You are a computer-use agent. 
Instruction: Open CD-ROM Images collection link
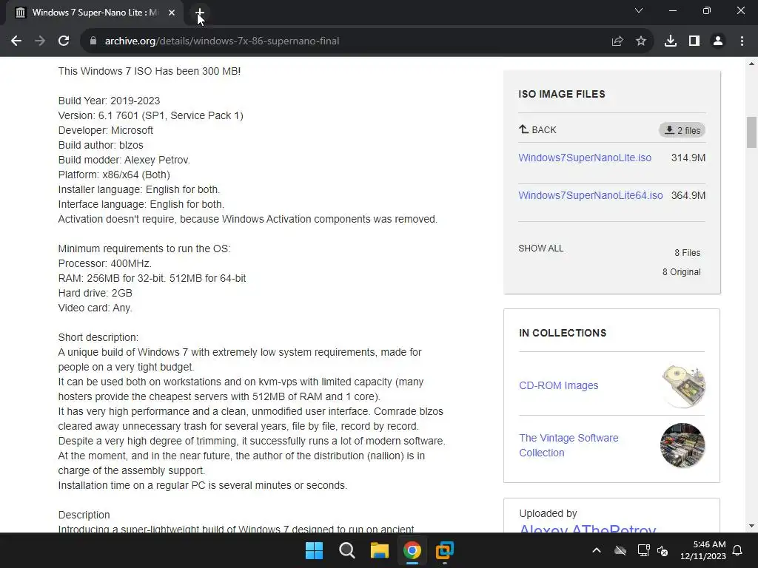(558, 385)
